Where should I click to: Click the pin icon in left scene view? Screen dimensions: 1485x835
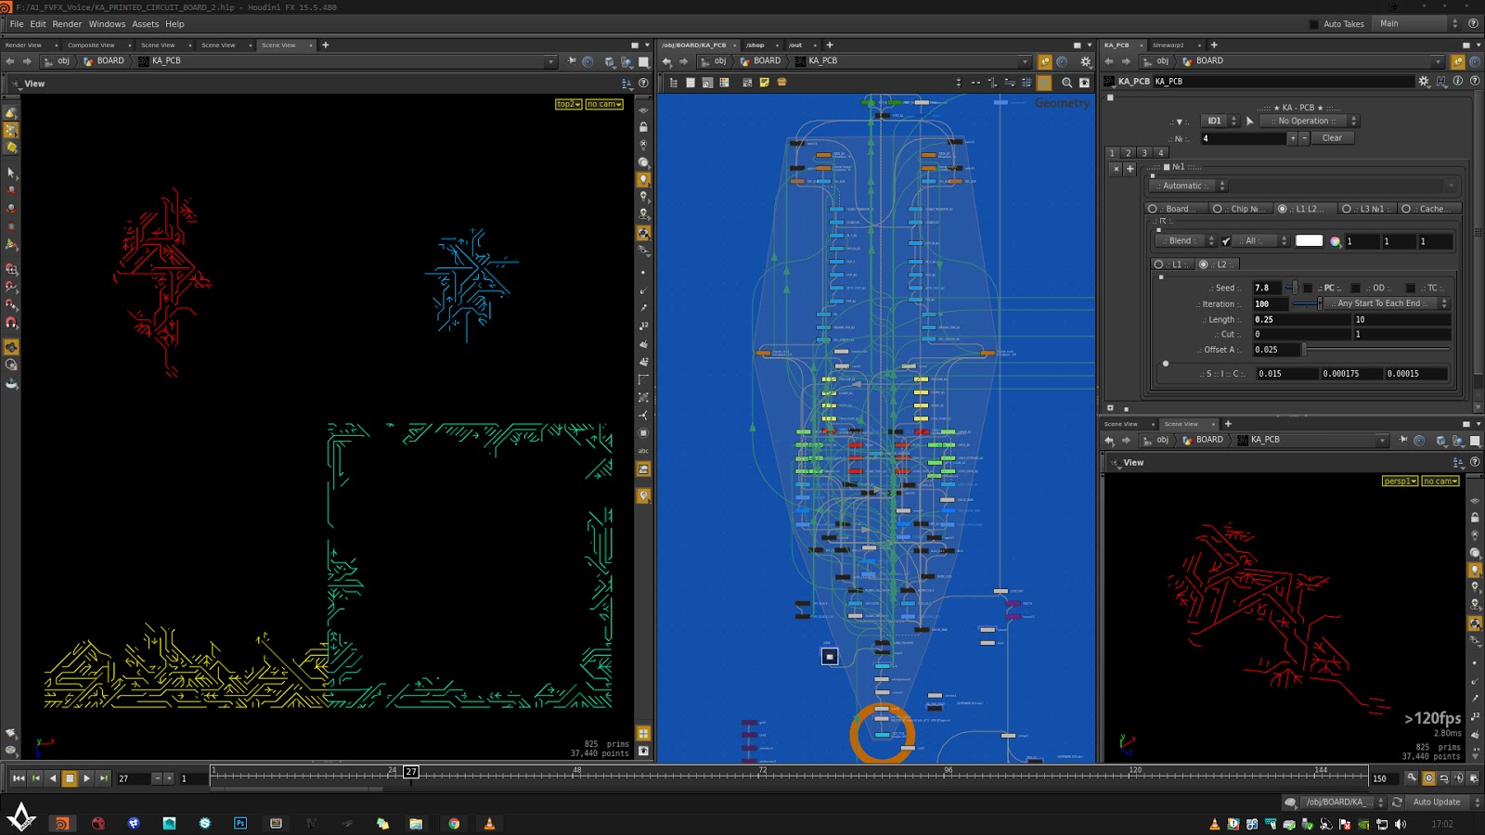(x=572, y=61)
